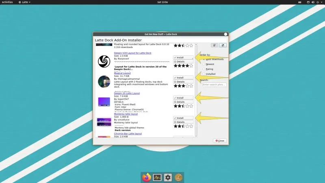Open the settings gear in dock
Viewport: 325px width, 183px height.
(168, 177)
